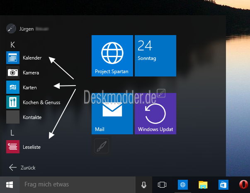Click the Karten label text
Screen dimensions: 250x193
[x=30, y=88]
